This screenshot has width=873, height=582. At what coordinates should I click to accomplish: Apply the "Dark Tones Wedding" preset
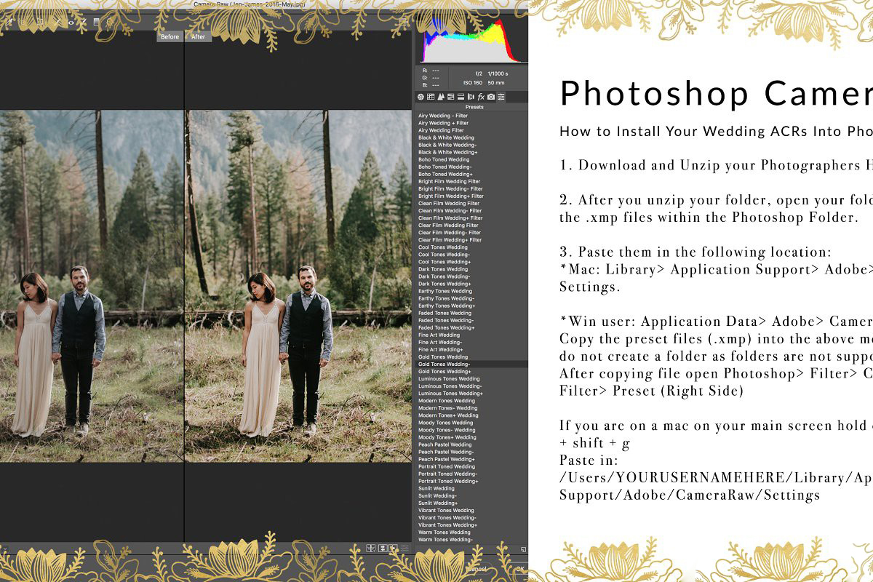[x=443, y=269]
